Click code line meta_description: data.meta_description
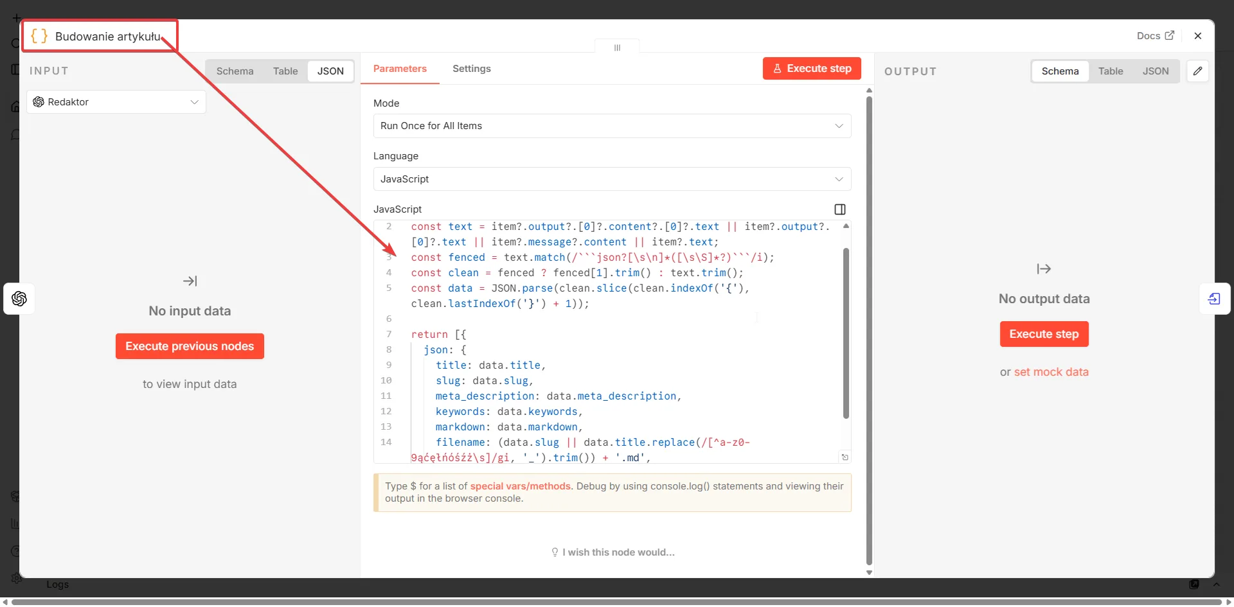Viewport: 1234px width, 607px height. point(558,396)
